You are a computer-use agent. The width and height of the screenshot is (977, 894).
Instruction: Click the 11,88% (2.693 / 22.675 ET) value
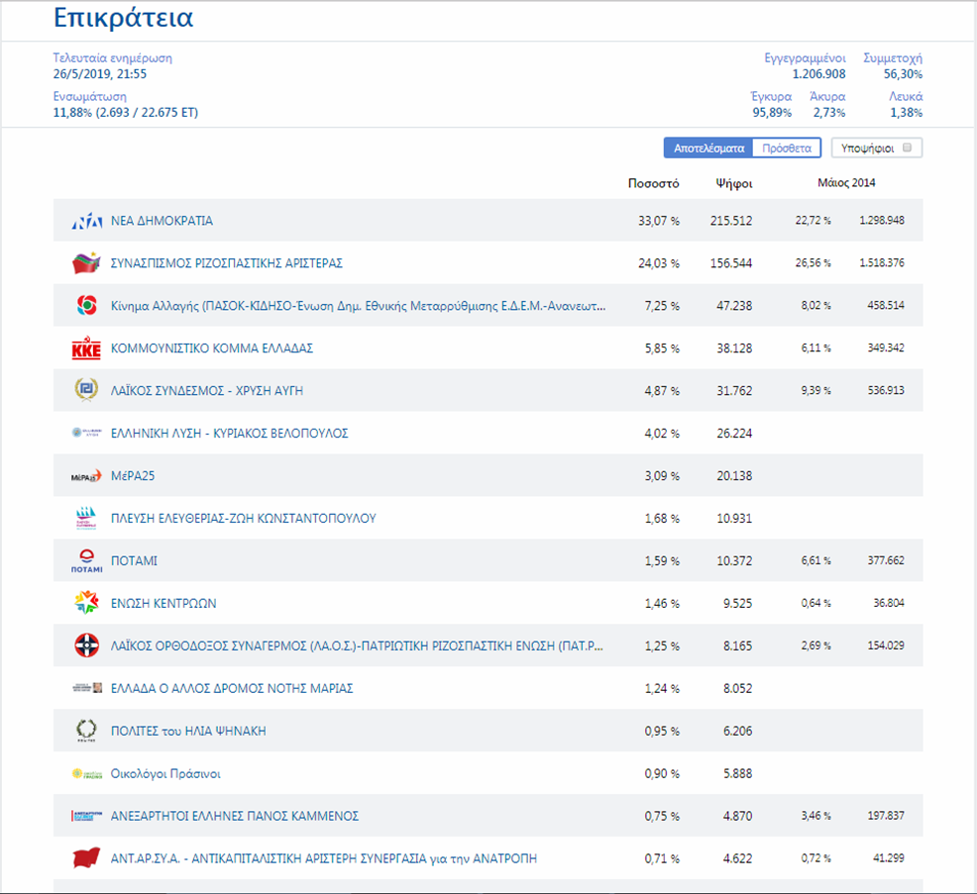pyautogui.click(x=125, y=113)
